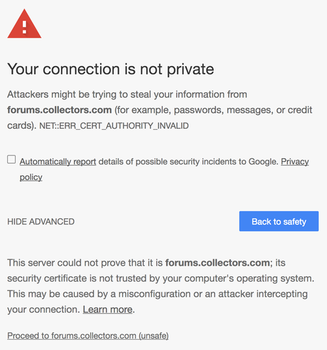Click the 'Your connection is not private' heading
The image size is (327, 350).
(111, 69)
